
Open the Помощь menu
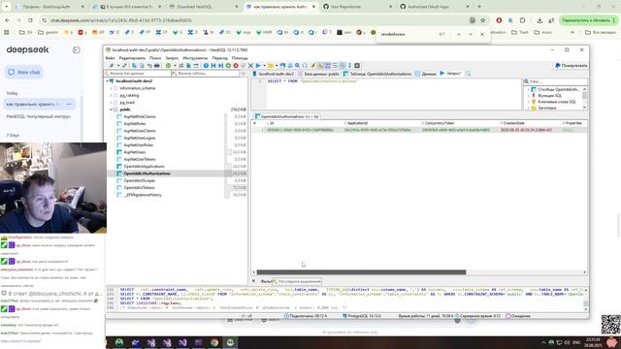[240, 58]
